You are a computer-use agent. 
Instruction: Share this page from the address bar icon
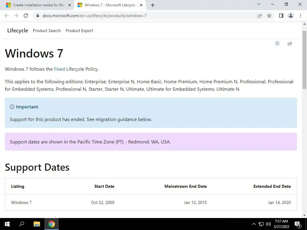point(260,16)
